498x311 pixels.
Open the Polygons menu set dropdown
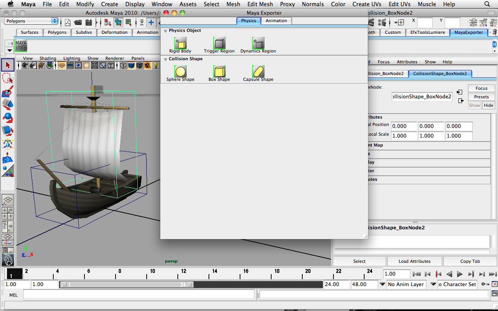point(32,21)
